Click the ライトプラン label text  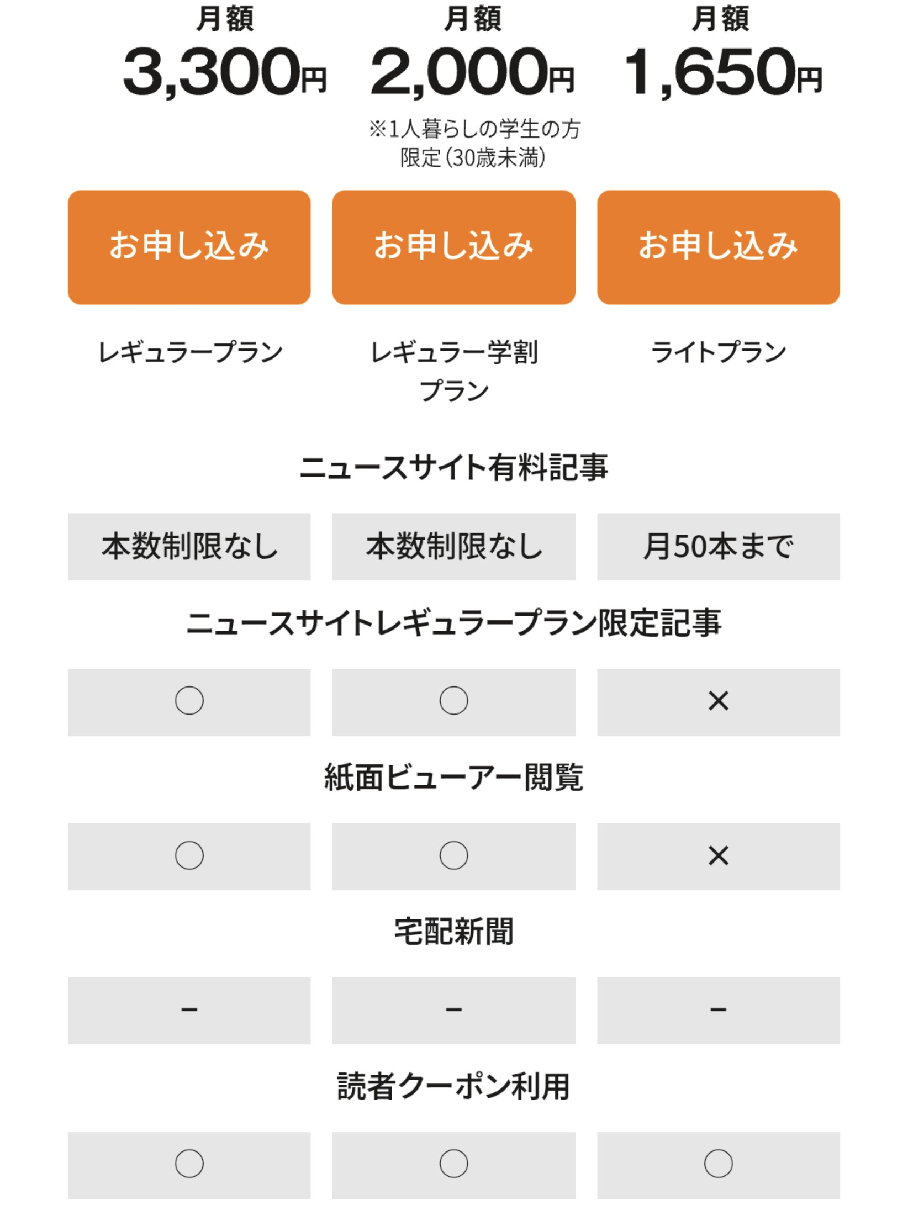pyautogui.click(x=718, y=352)
